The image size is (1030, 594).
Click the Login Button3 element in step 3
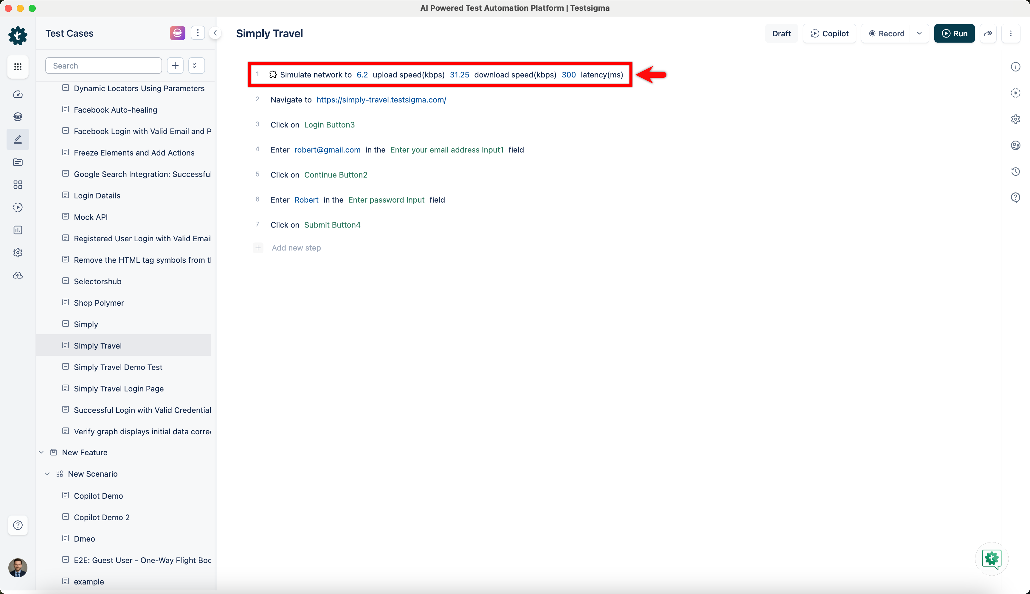tap(329, 125)
